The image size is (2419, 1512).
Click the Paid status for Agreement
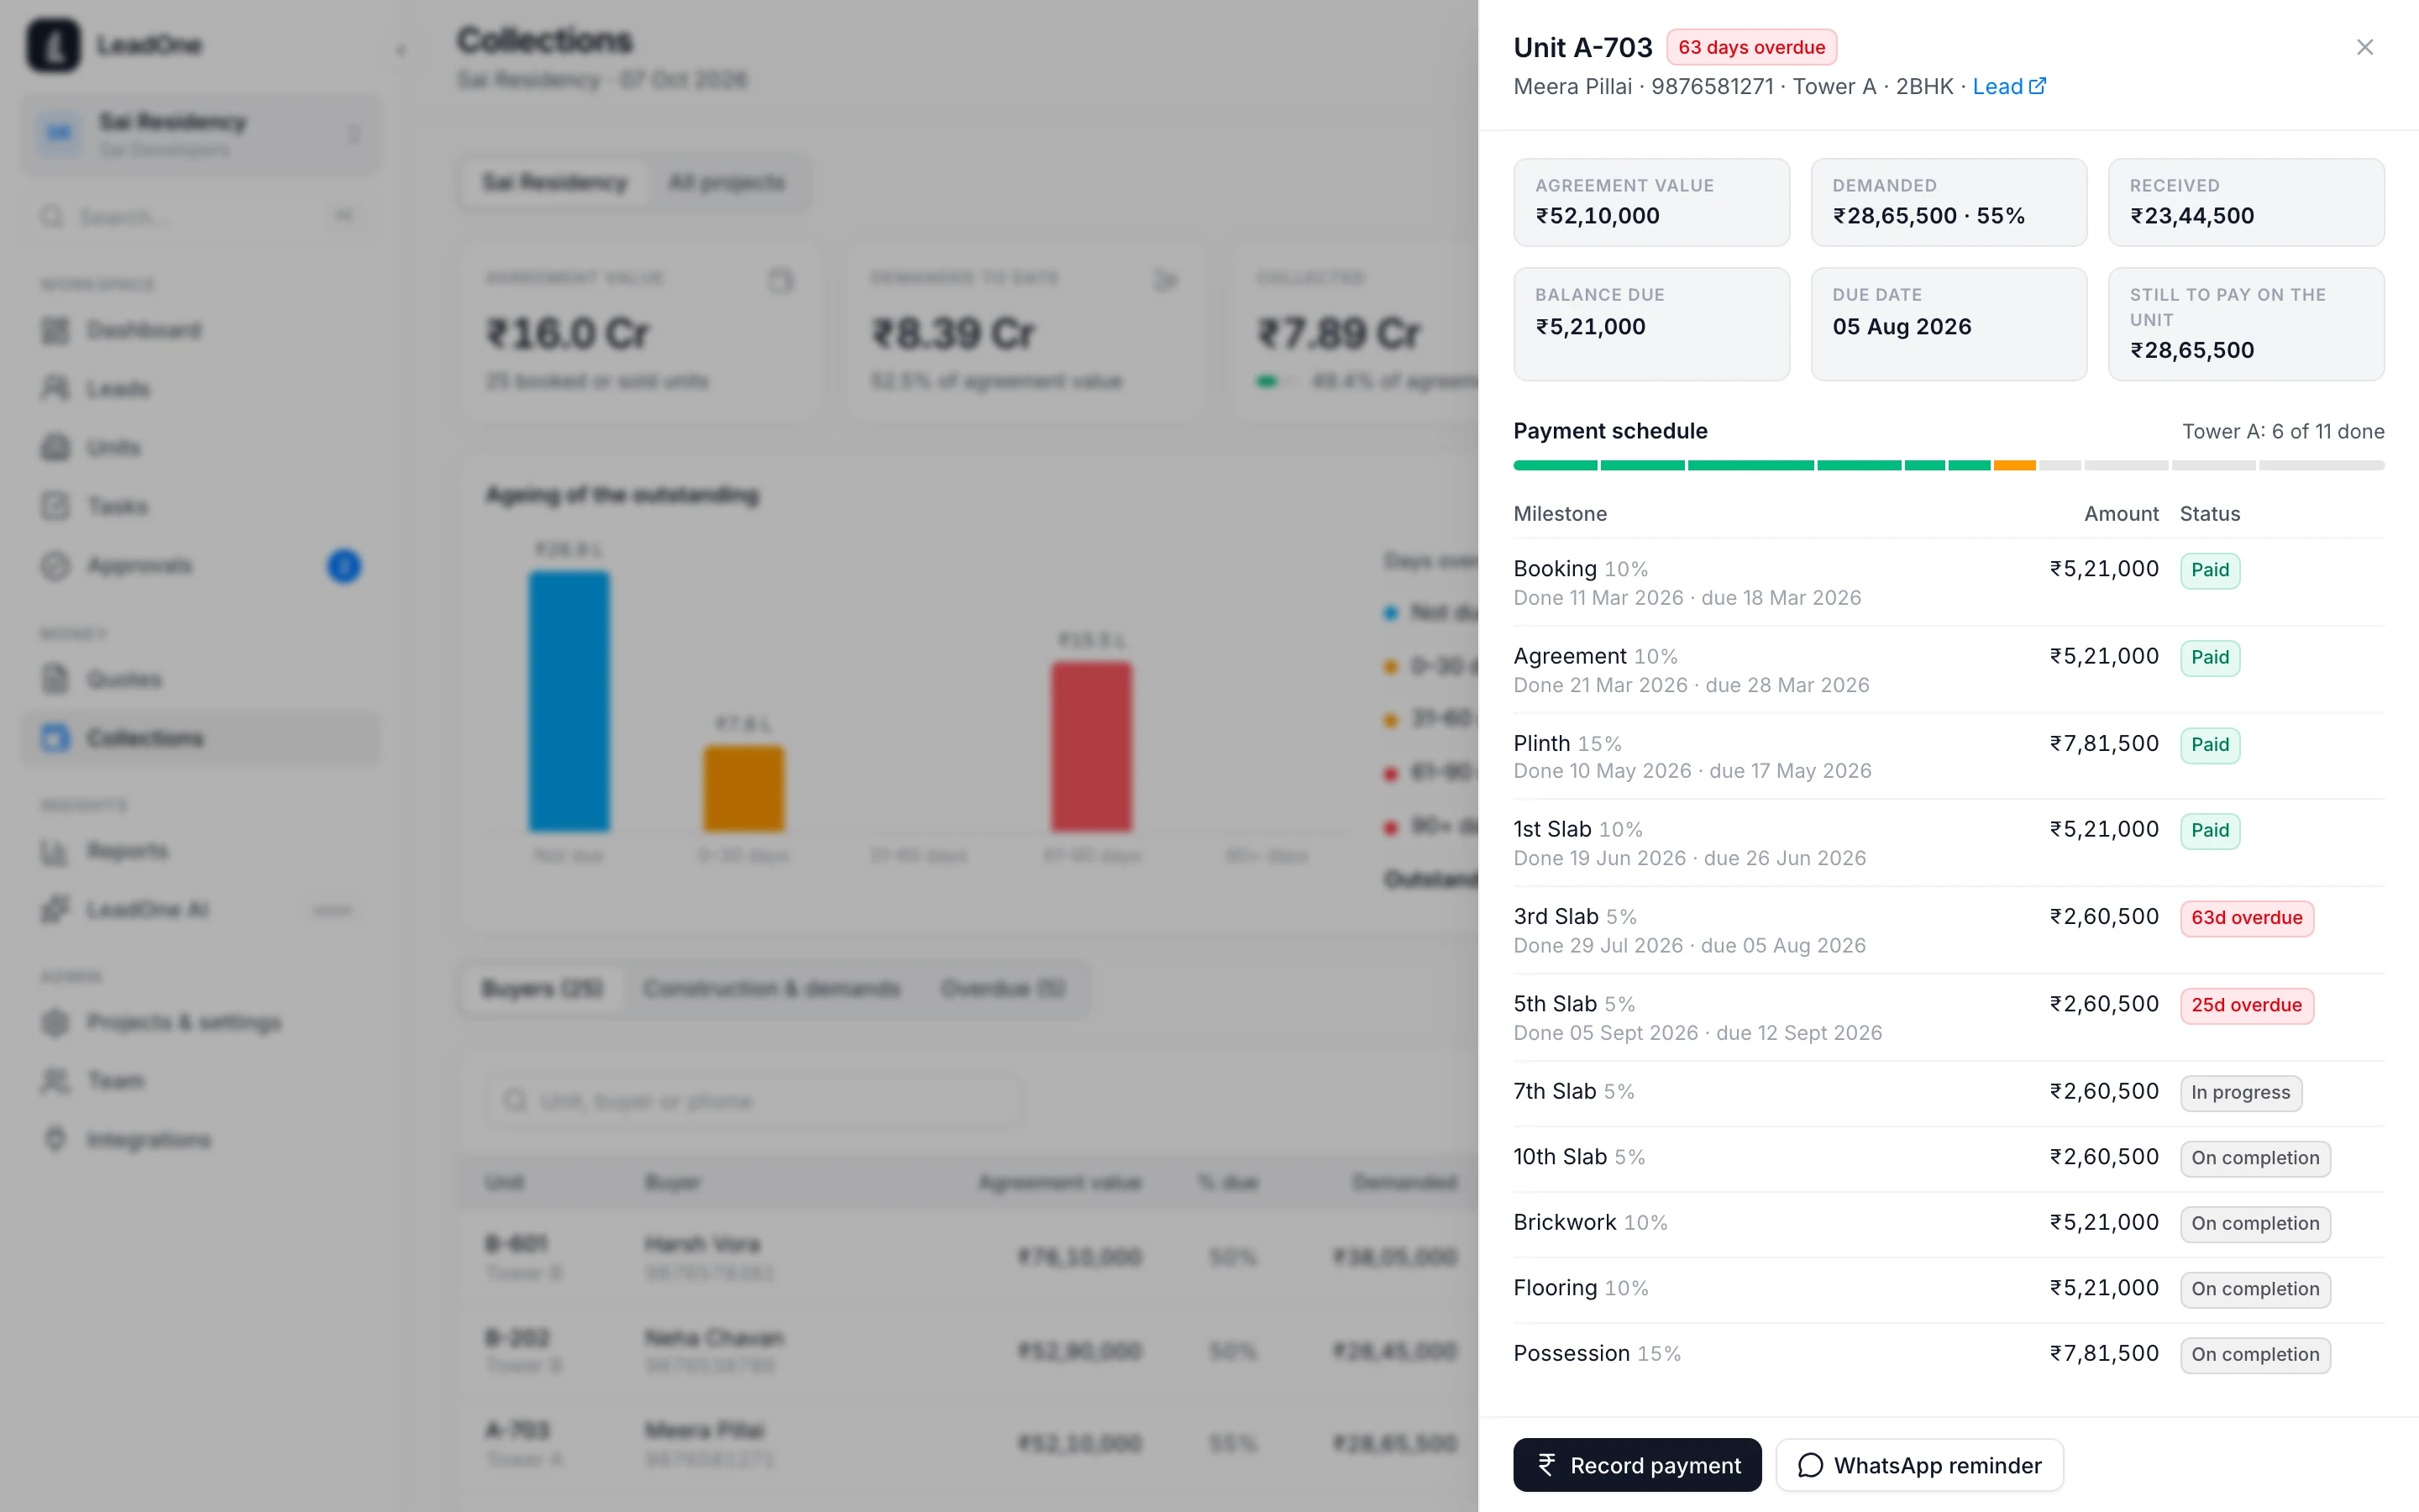[2210, 657]
